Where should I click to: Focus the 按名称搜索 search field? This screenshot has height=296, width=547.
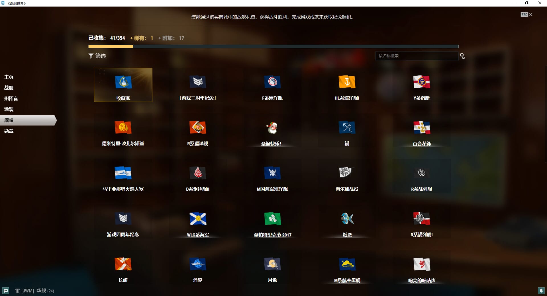[x=417, y=56]
